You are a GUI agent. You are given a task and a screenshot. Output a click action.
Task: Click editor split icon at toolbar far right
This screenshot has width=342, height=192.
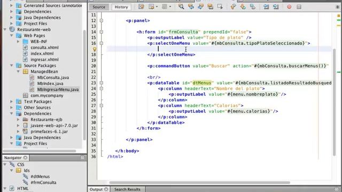click(338, 7)
